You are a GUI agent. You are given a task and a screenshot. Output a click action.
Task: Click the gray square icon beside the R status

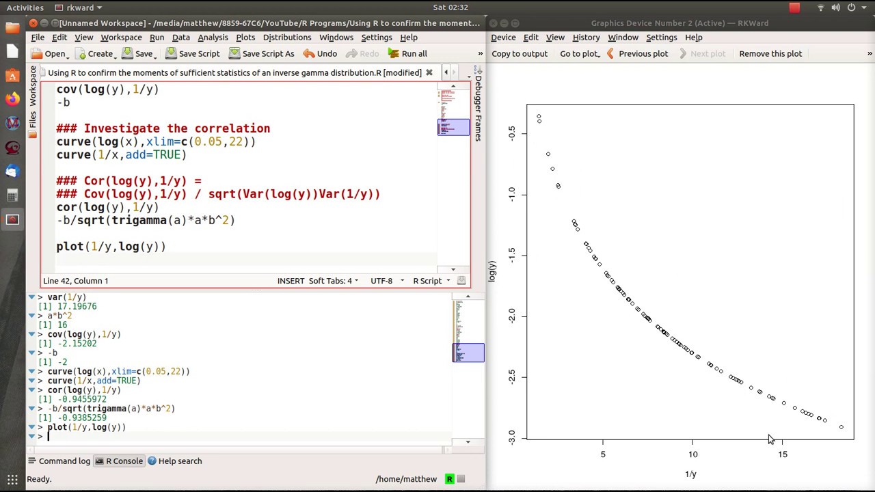(461, 479)
